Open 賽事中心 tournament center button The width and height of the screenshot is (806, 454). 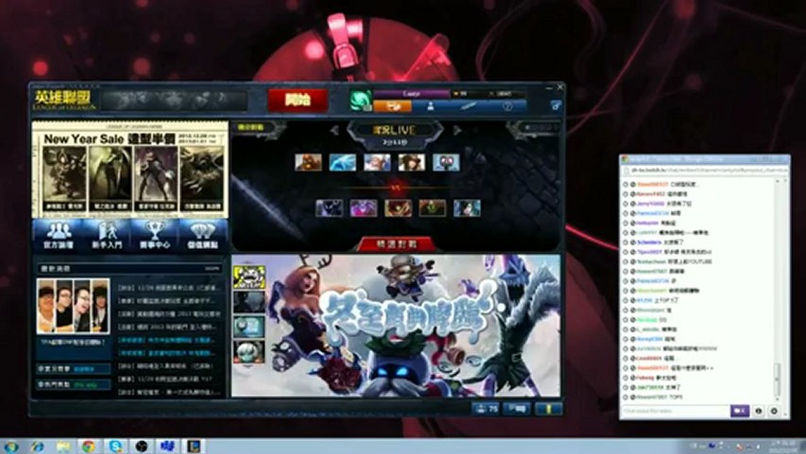[x=154, y=235]
